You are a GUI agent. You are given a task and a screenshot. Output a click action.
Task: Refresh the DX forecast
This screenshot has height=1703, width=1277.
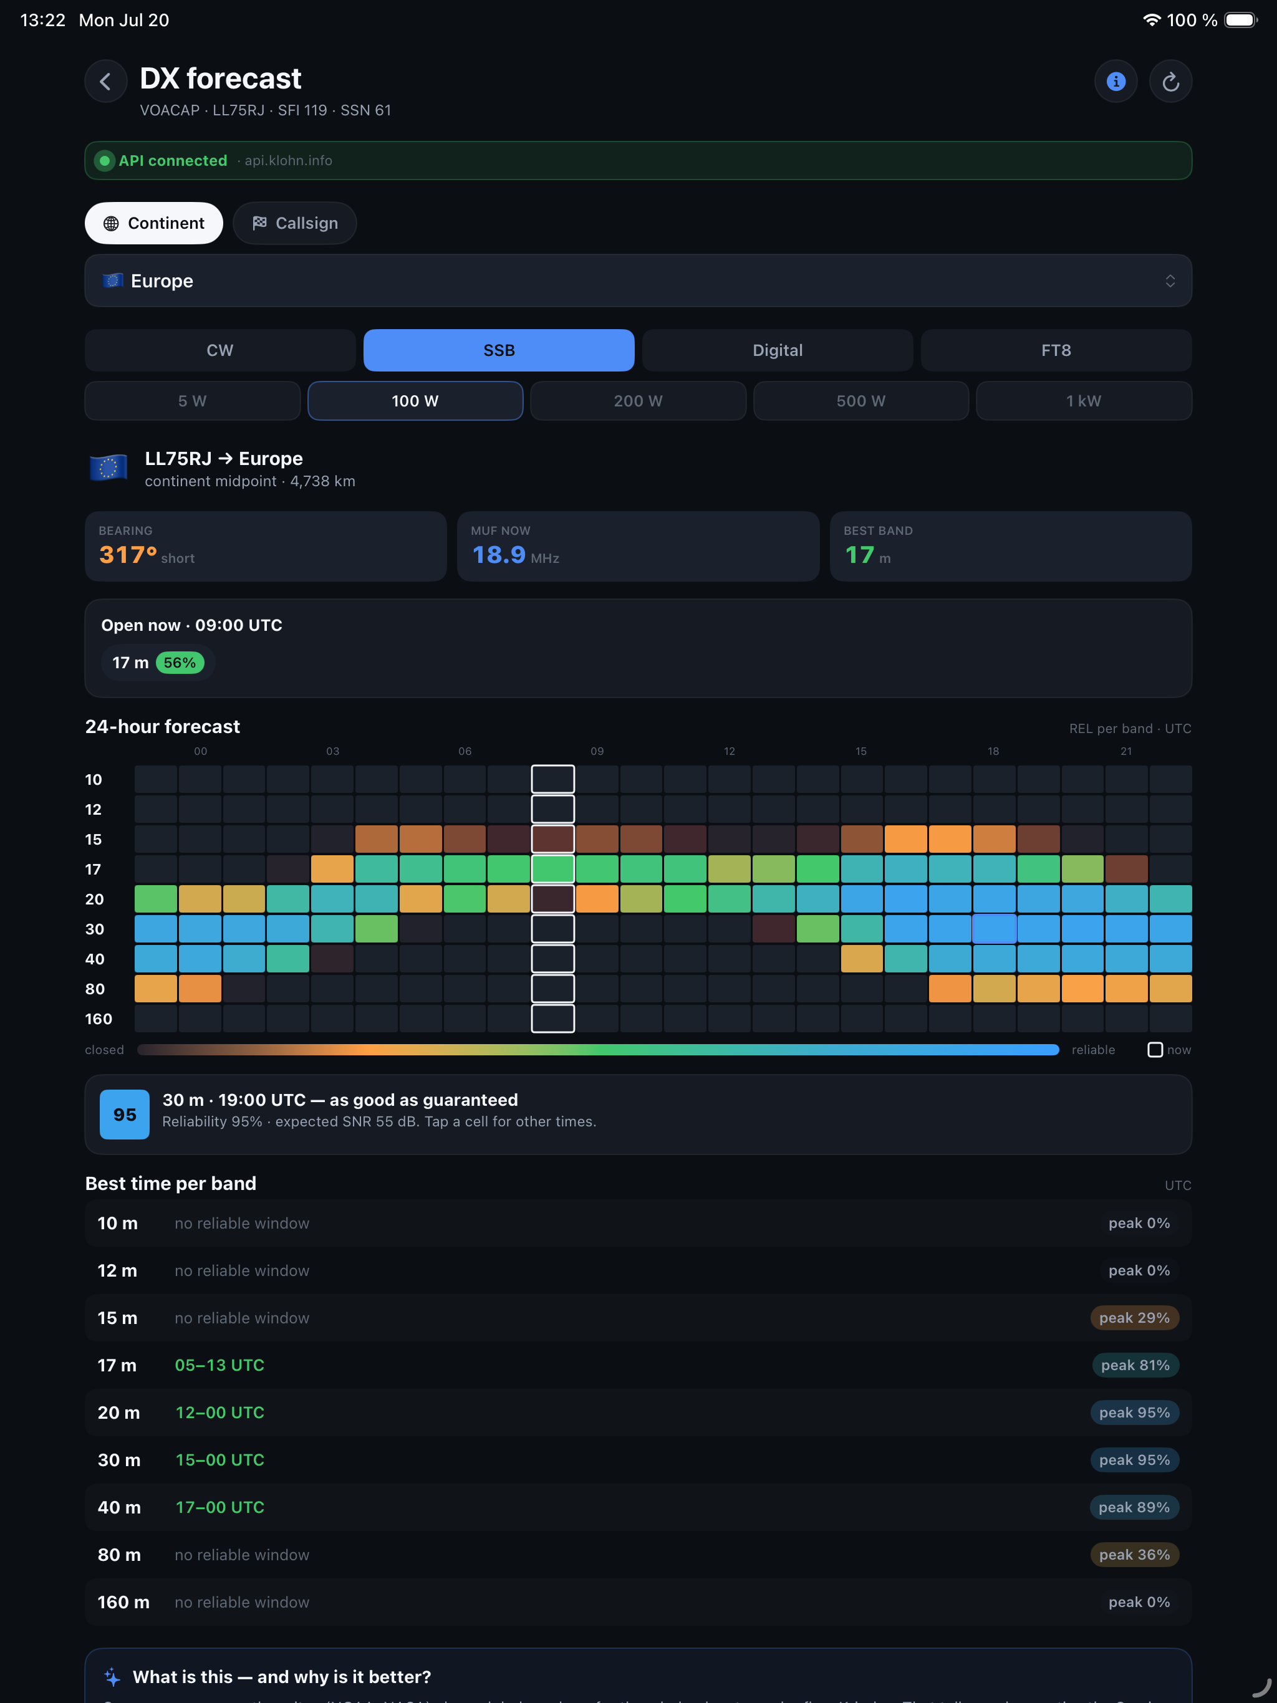(x=1171, y=82)
